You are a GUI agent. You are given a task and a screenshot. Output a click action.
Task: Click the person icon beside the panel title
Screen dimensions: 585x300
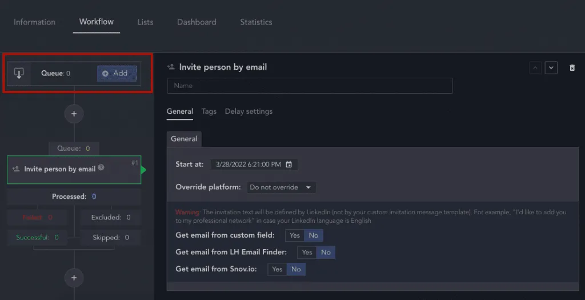click(x=171, y=67)
